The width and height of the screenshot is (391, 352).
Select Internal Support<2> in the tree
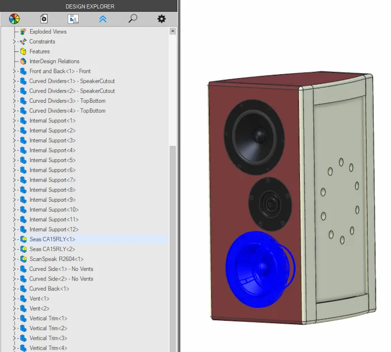(53, 131)
